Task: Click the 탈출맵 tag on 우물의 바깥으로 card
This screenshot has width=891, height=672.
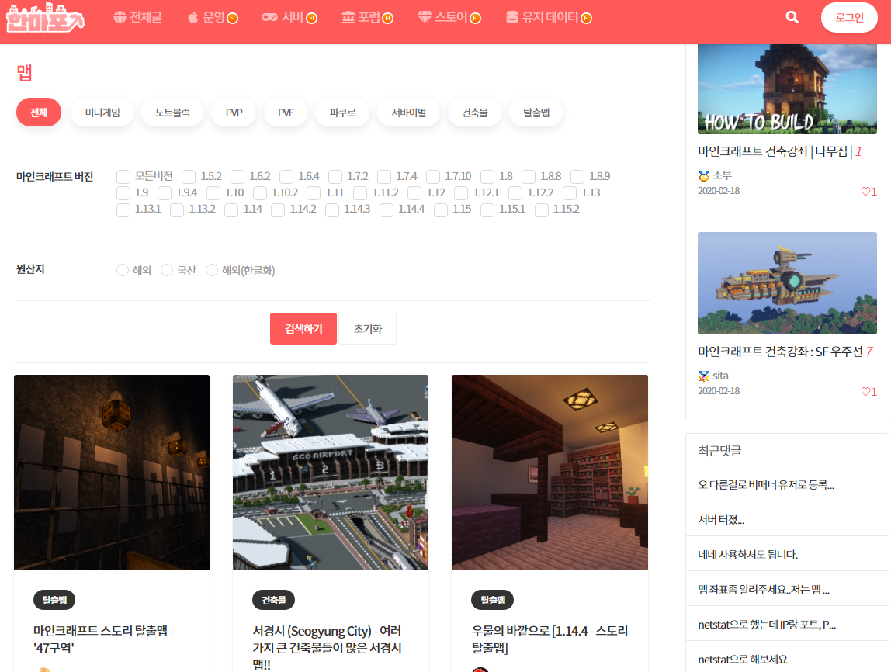Action: pyautogui.click(x=493, y=600)
